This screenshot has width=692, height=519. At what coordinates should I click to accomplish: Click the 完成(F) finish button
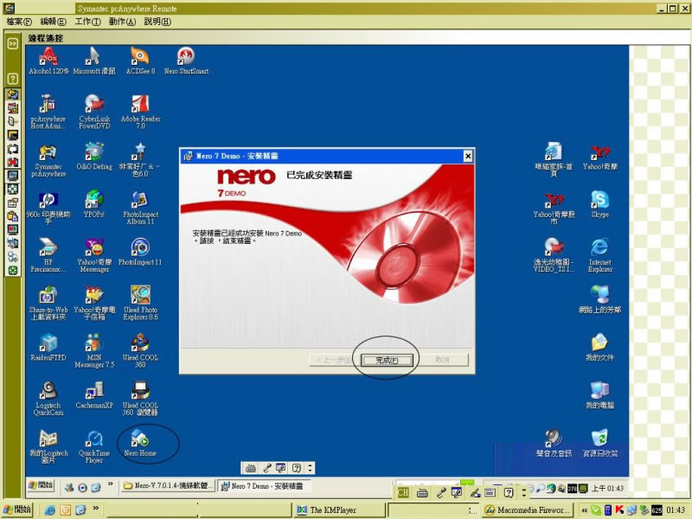[387, 361]
